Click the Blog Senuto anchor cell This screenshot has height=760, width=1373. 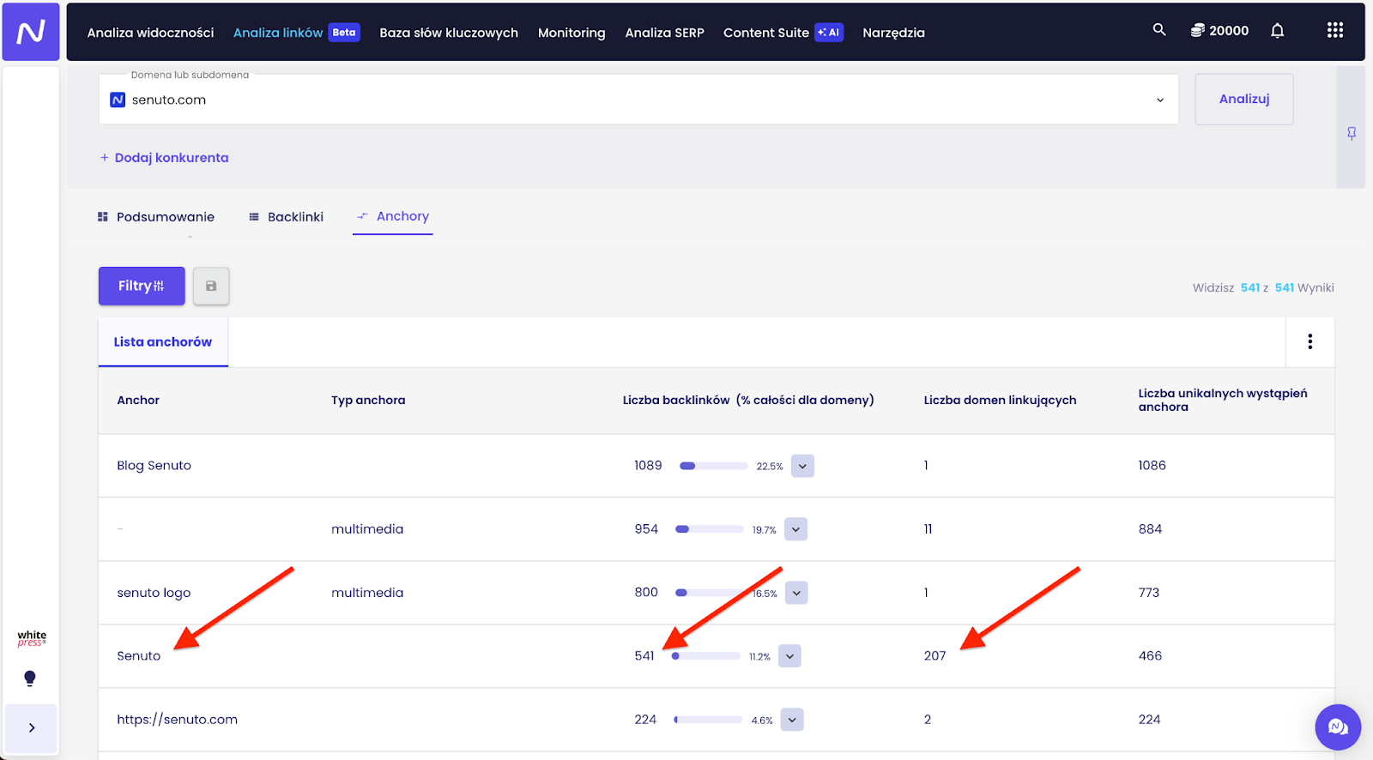click(154, 466)
